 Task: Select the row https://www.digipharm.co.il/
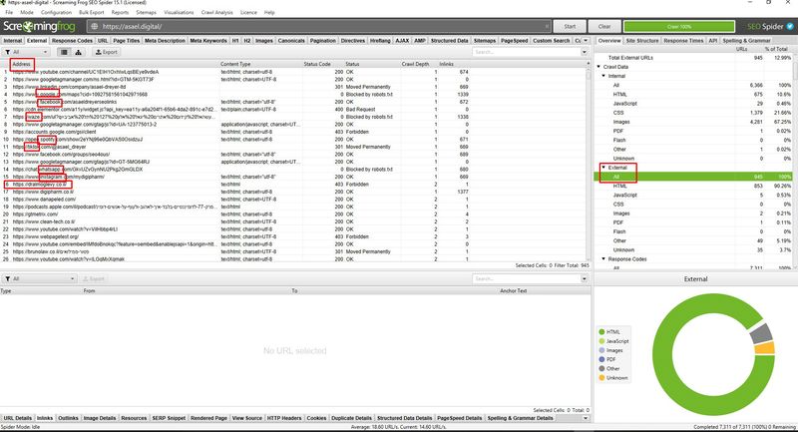tap(295, 192)
